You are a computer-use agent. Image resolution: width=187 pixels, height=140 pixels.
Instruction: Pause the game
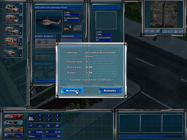coord(31,126)
